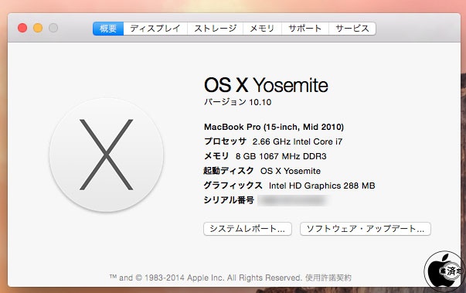Click the 起動ディスク OS X Yosemite value
The image size is (466, 293).
click(291, 171)
